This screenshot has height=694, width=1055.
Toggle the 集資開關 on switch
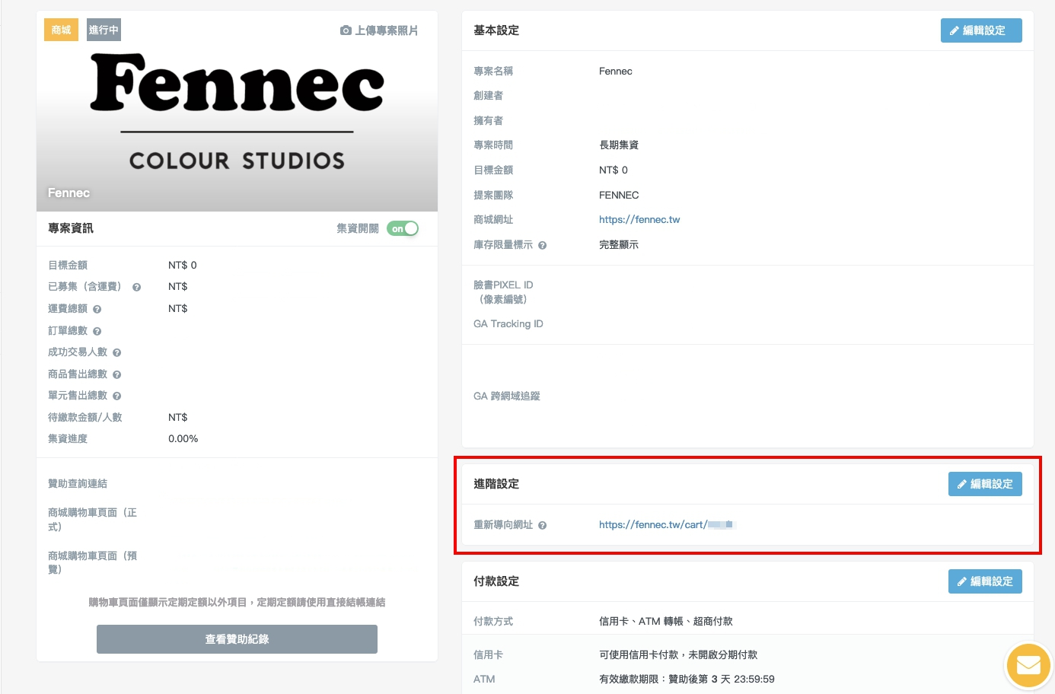pyautogui.click(x=403, y=228)
